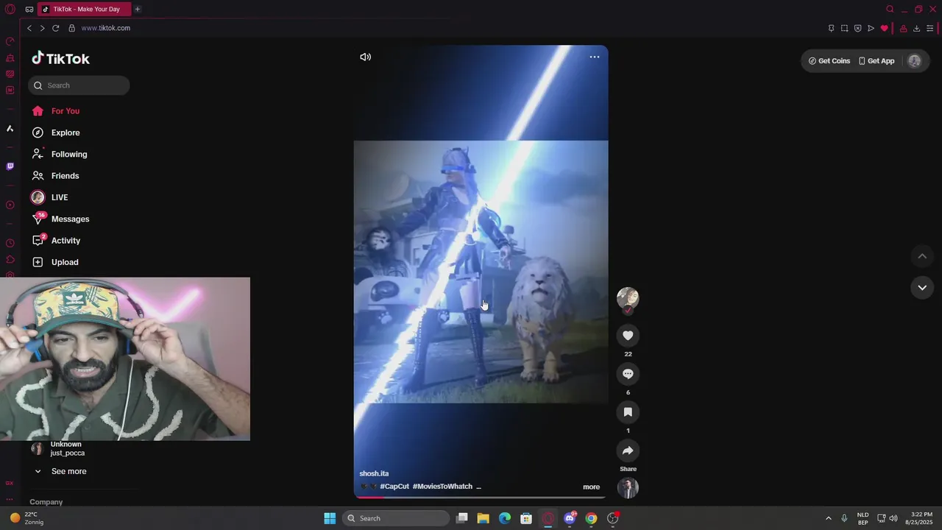Like the video with the heart icon
Viewport: 942px width, 530px height.
628,336
